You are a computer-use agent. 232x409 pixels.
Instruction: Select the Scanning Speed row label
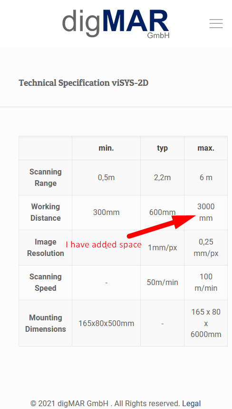tap(46, 283)
